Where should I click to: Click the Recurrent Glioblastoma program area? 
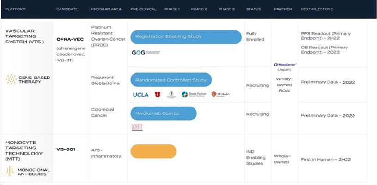click(106, 80)
